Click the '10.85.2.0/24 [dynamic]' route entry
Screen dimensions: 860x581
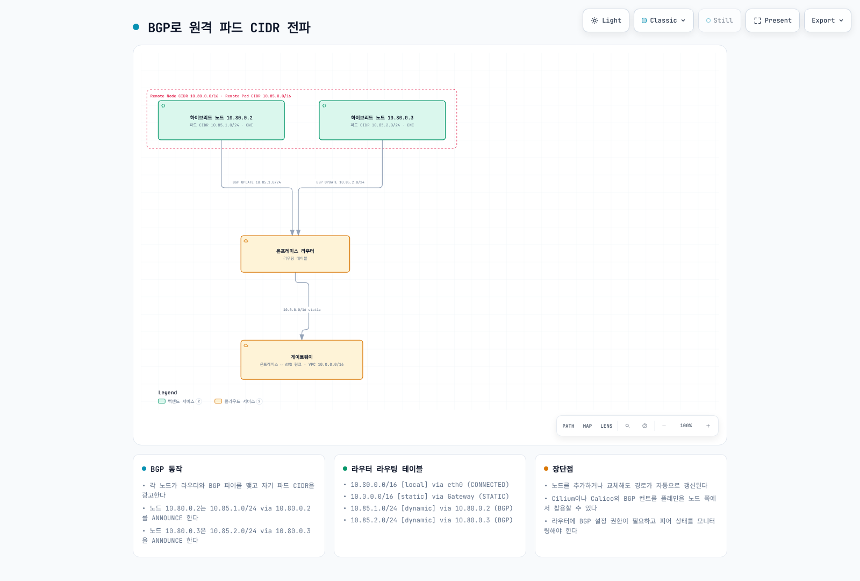pyautogui.click(x=432, y=520)
